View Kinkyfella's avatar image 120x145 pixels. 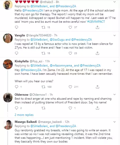pyautogui.click(x=8, y=64)
